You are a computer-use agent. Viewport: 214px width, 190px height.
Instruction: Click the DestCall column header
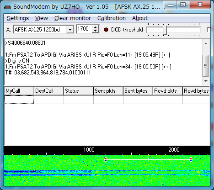(49, 91)
